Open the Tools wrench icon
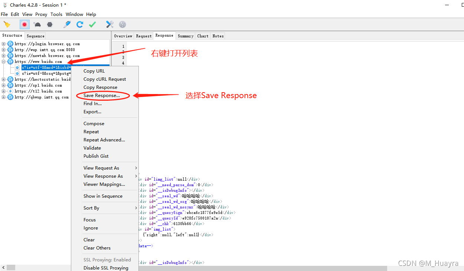Image resolution: width=464 pixels, height=271 pixels. tap(110, 24)
